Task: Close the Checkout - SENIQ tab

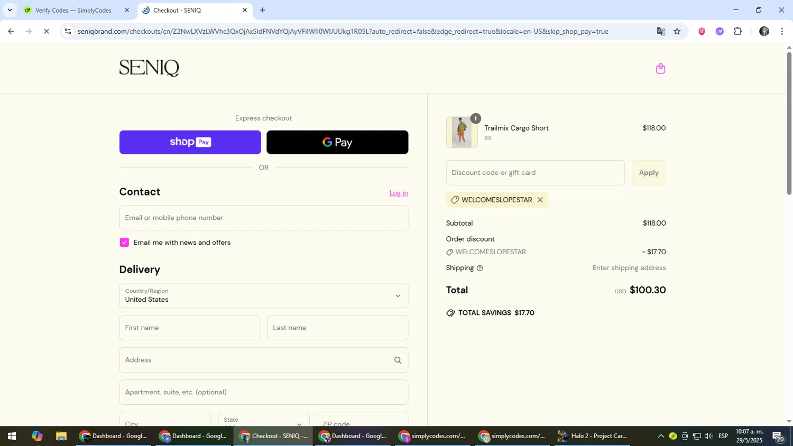Action: click(245, 10)
